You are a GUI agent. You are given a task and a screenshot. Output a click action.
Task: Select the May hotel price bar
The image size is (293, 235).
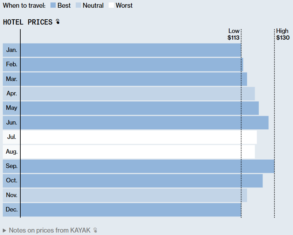[139, 108]
